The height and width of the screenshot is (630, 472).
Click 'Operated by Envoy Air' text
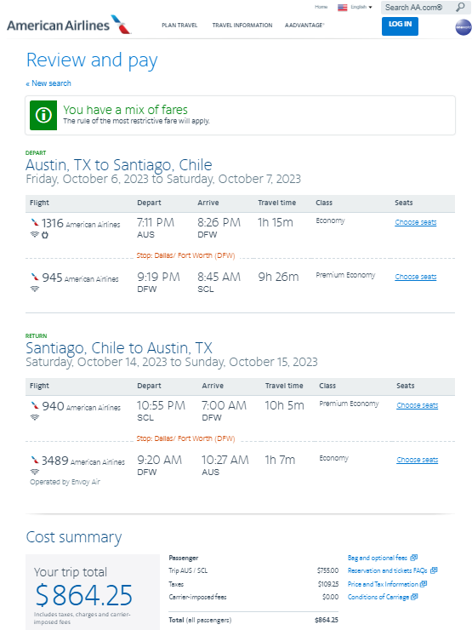65,482
